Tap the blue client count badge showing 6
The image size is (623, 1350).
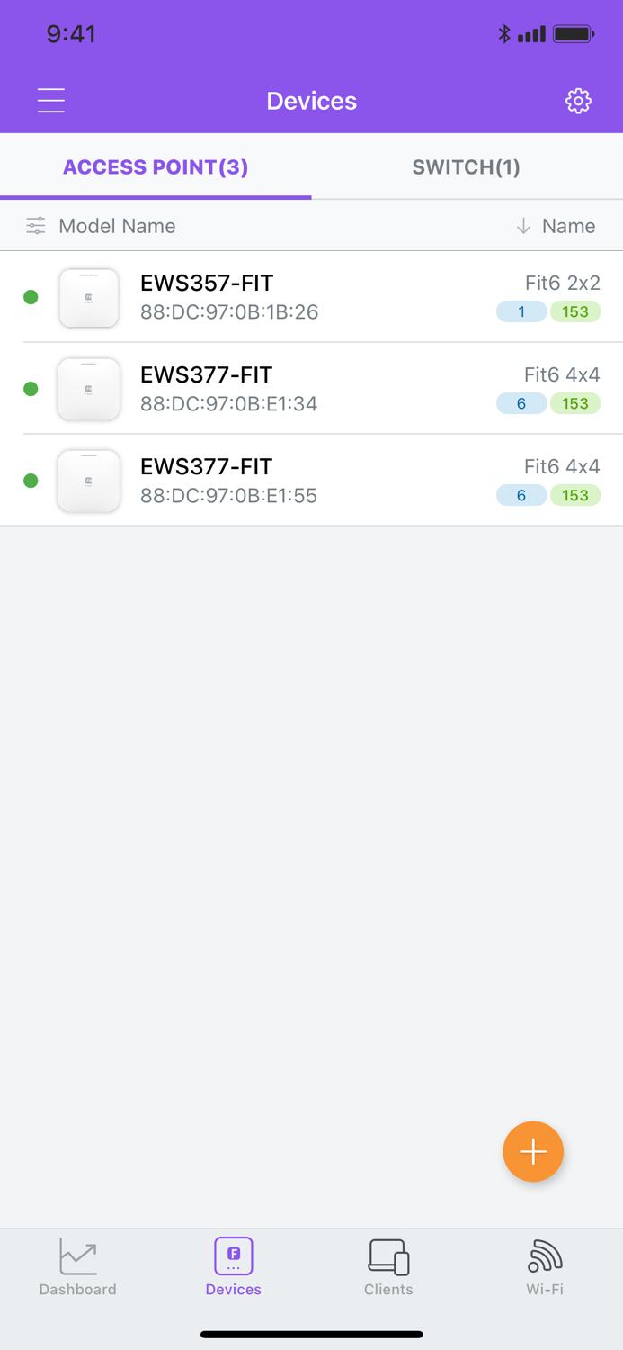[x=521, y=403]
